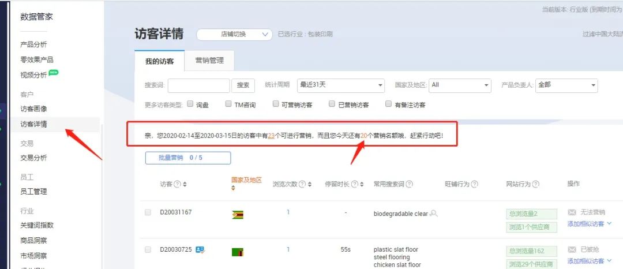Click the Zambia flag for visitor D20030725
The height and width of the screenshot is (269, 623).
238,252
